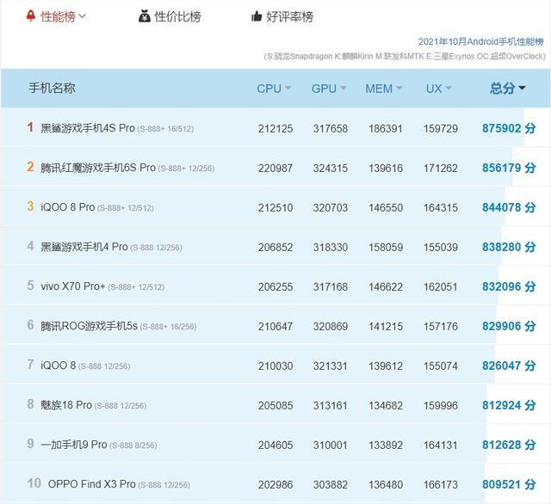The height and width of the screenshot is (504, 551).
Task: Click GPU score 303882
Action: (331, 485)
